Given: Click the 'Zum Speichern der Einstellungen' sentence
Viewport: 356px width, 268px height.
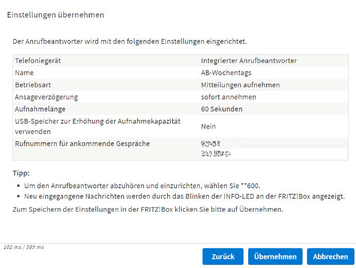Looking at the screenshot, I should pos(148,209).
